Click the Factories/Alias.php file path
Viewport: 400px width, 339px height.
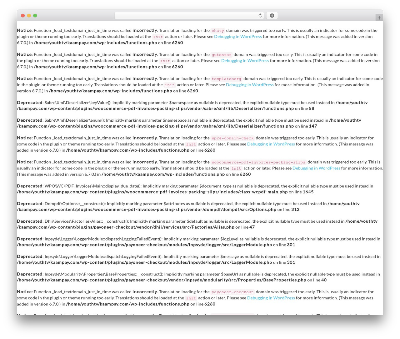pos(126,227)
